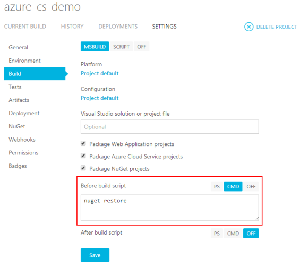Open the Artifacts settings section

point(19,100)
